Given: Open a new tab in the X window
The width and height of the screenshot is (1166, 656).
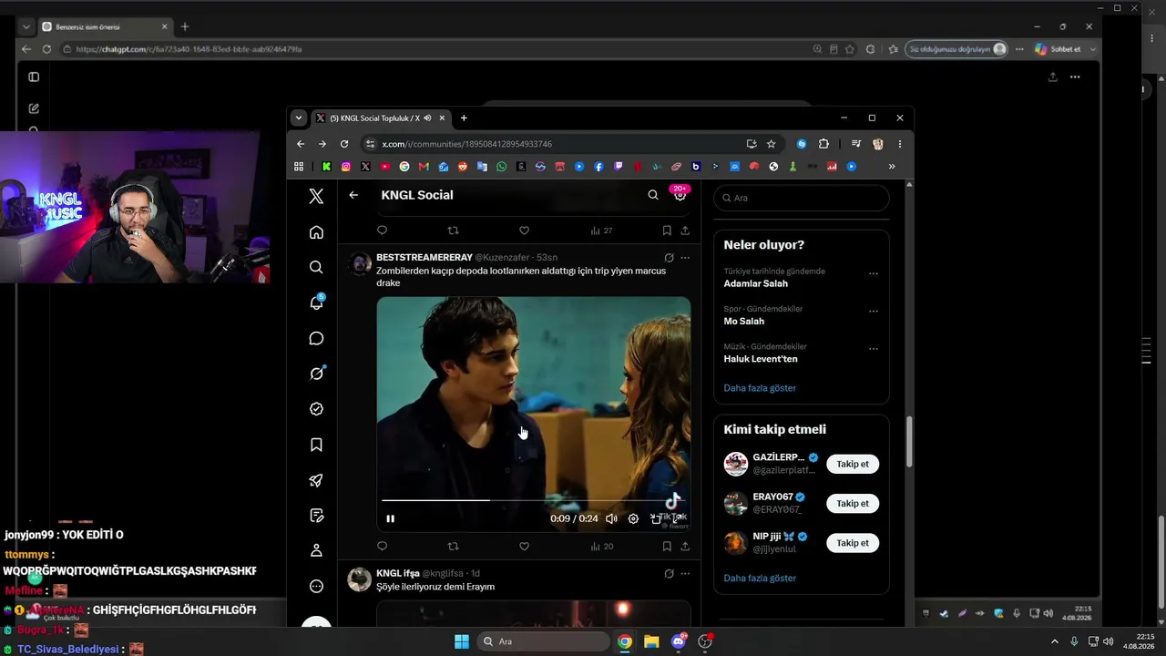Looking at the screenshot, I should [464, 118].
